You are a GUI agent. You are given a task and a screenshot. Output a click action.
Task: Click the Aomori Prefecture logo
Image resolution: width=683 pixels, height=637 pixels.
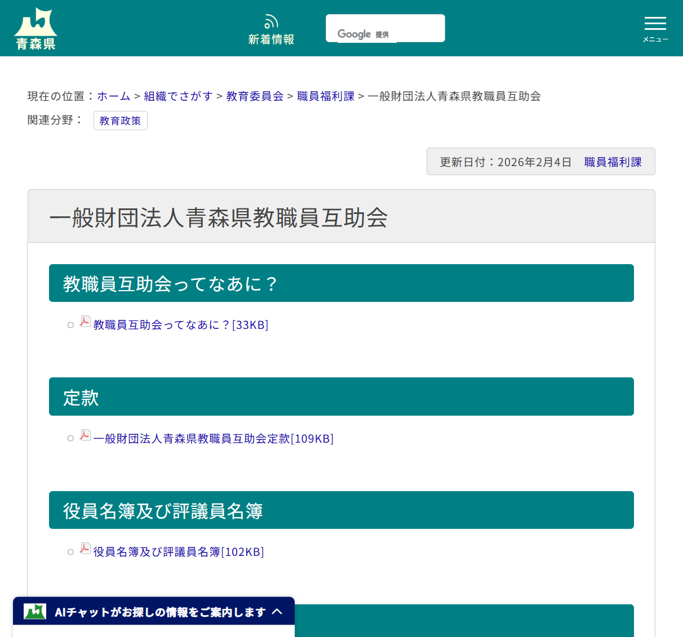coord(36,27)
